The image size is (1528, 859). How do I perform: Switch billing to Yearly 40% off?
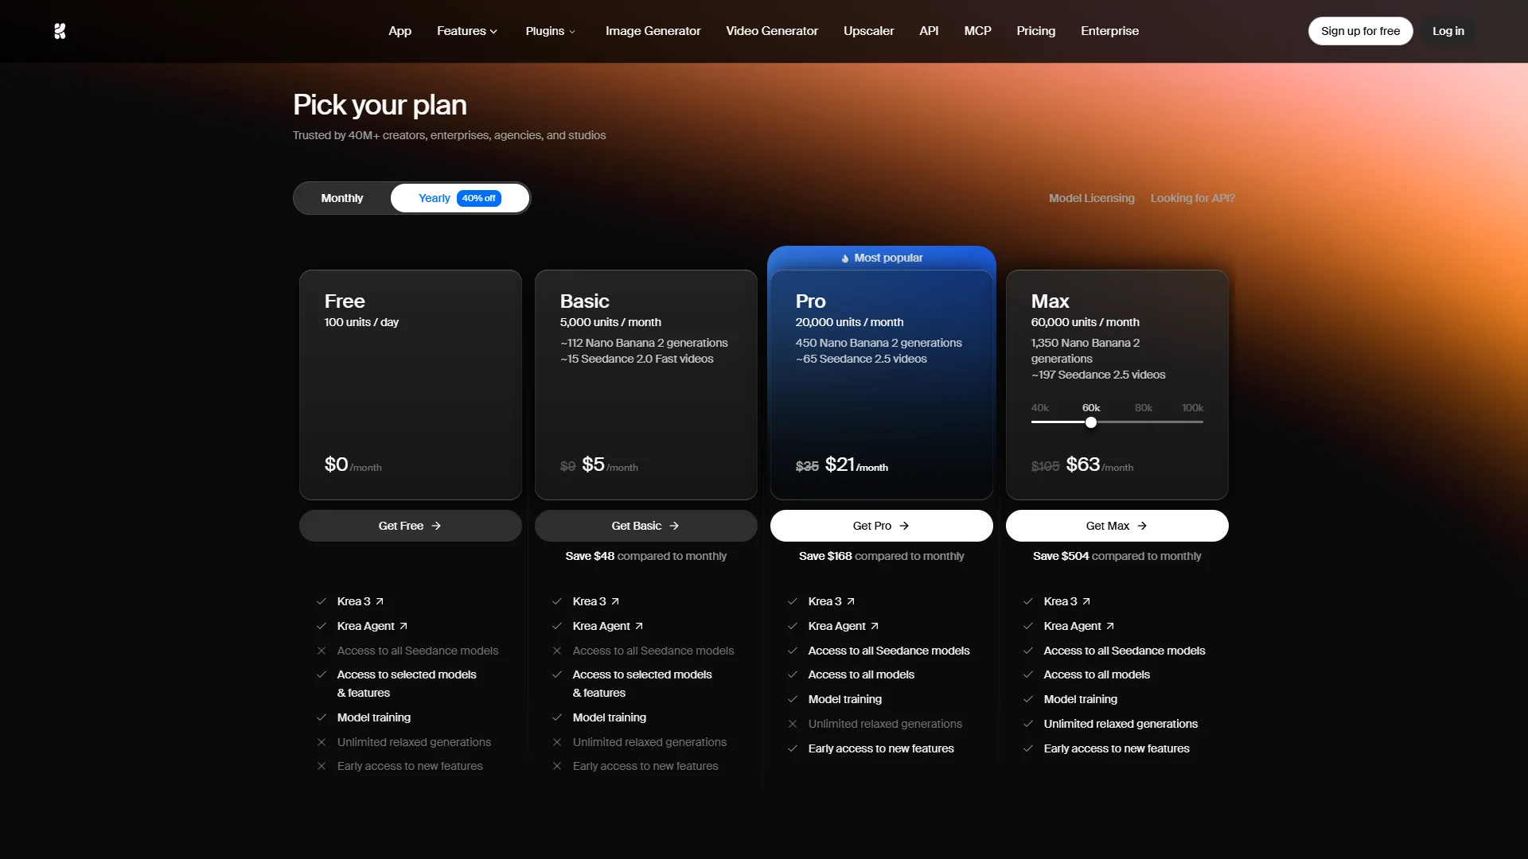[459, 198]
